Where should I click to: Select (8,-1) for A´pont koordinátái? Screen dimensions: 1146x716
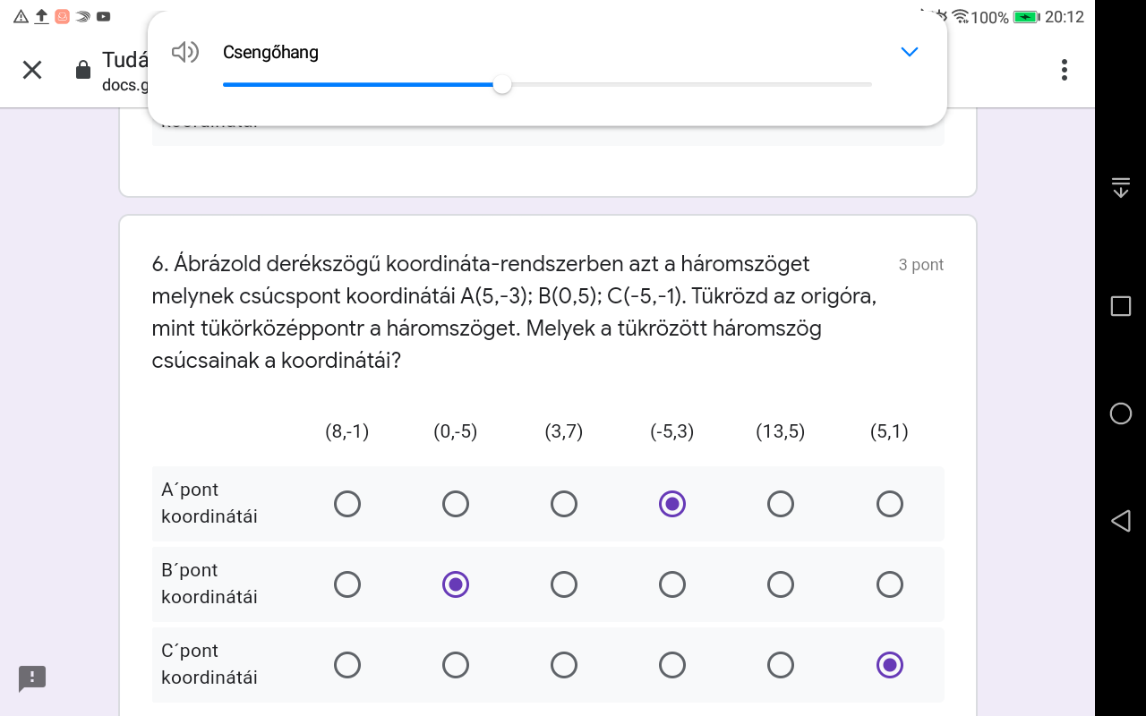point(347,504)
